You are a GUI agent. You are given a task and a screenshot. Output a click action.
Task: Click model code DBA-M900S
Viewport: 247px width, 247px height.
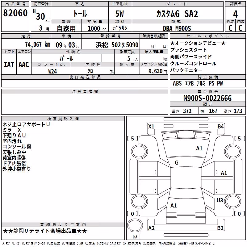(x=177, y=28)
